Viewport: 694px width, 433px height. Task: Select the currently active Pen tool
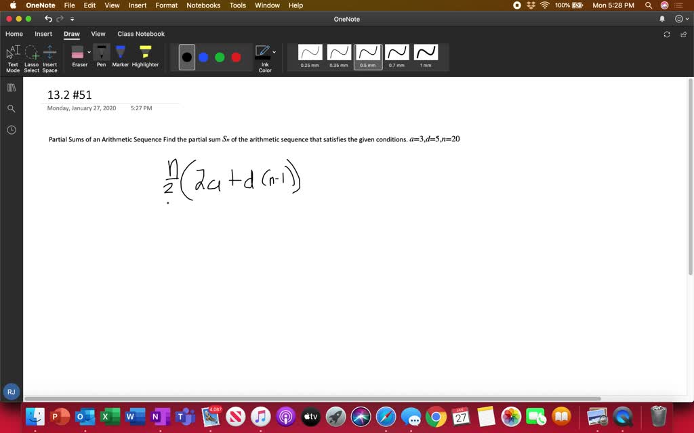tap(100, 53)
